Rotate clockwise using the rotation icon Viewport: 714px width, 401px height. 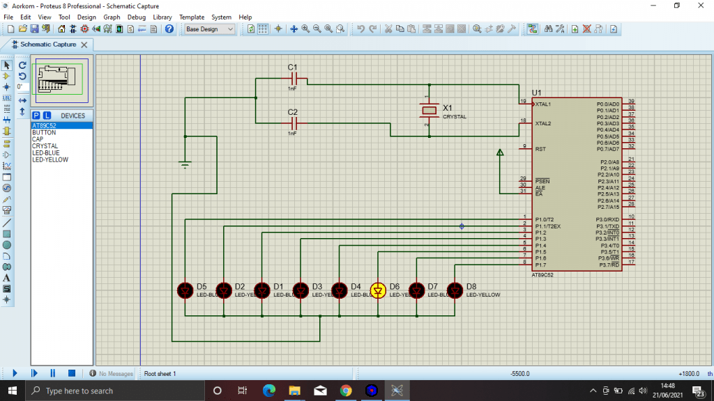coord(22,65)
